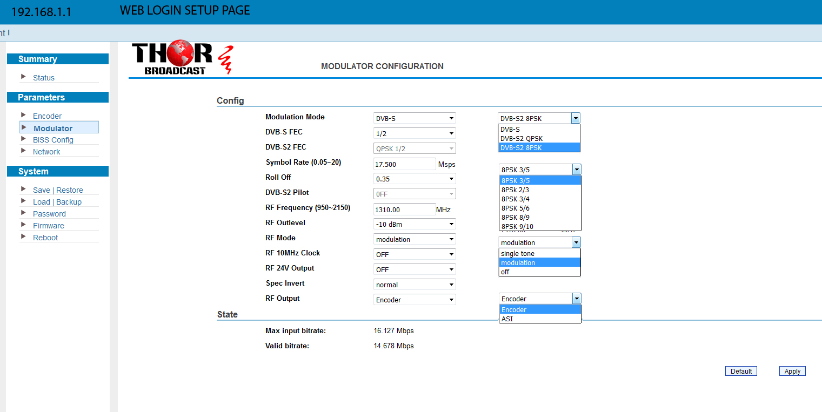Click the Default button
Viewport: 822px width, 412px height.
tap(741, 371)
